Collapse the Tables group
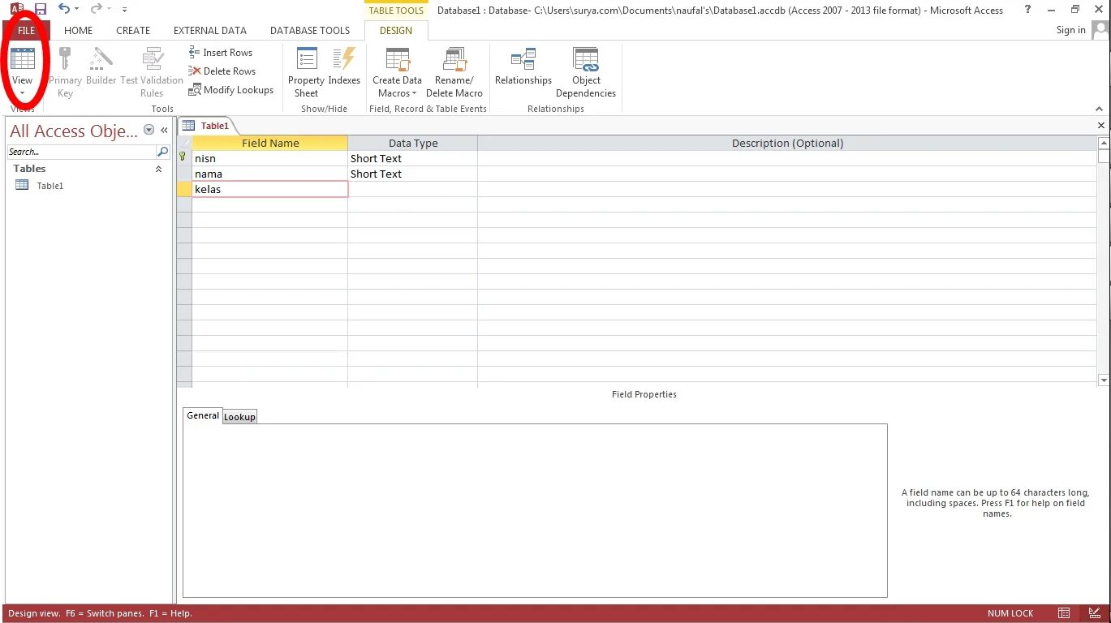The width and height of the screenshot is (1111, 623). [158, 169]
